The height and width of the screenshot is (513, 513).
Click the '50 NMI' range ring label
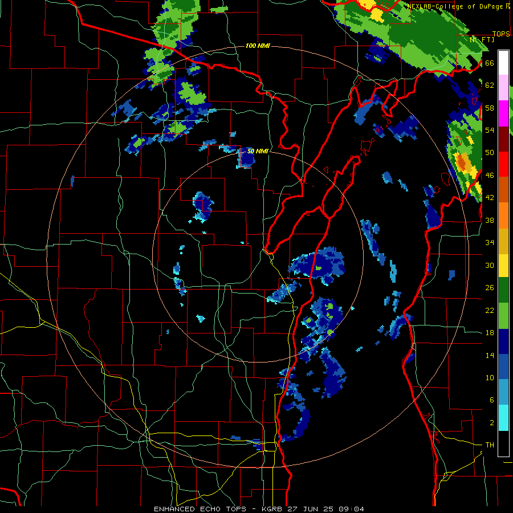[258, 151]
